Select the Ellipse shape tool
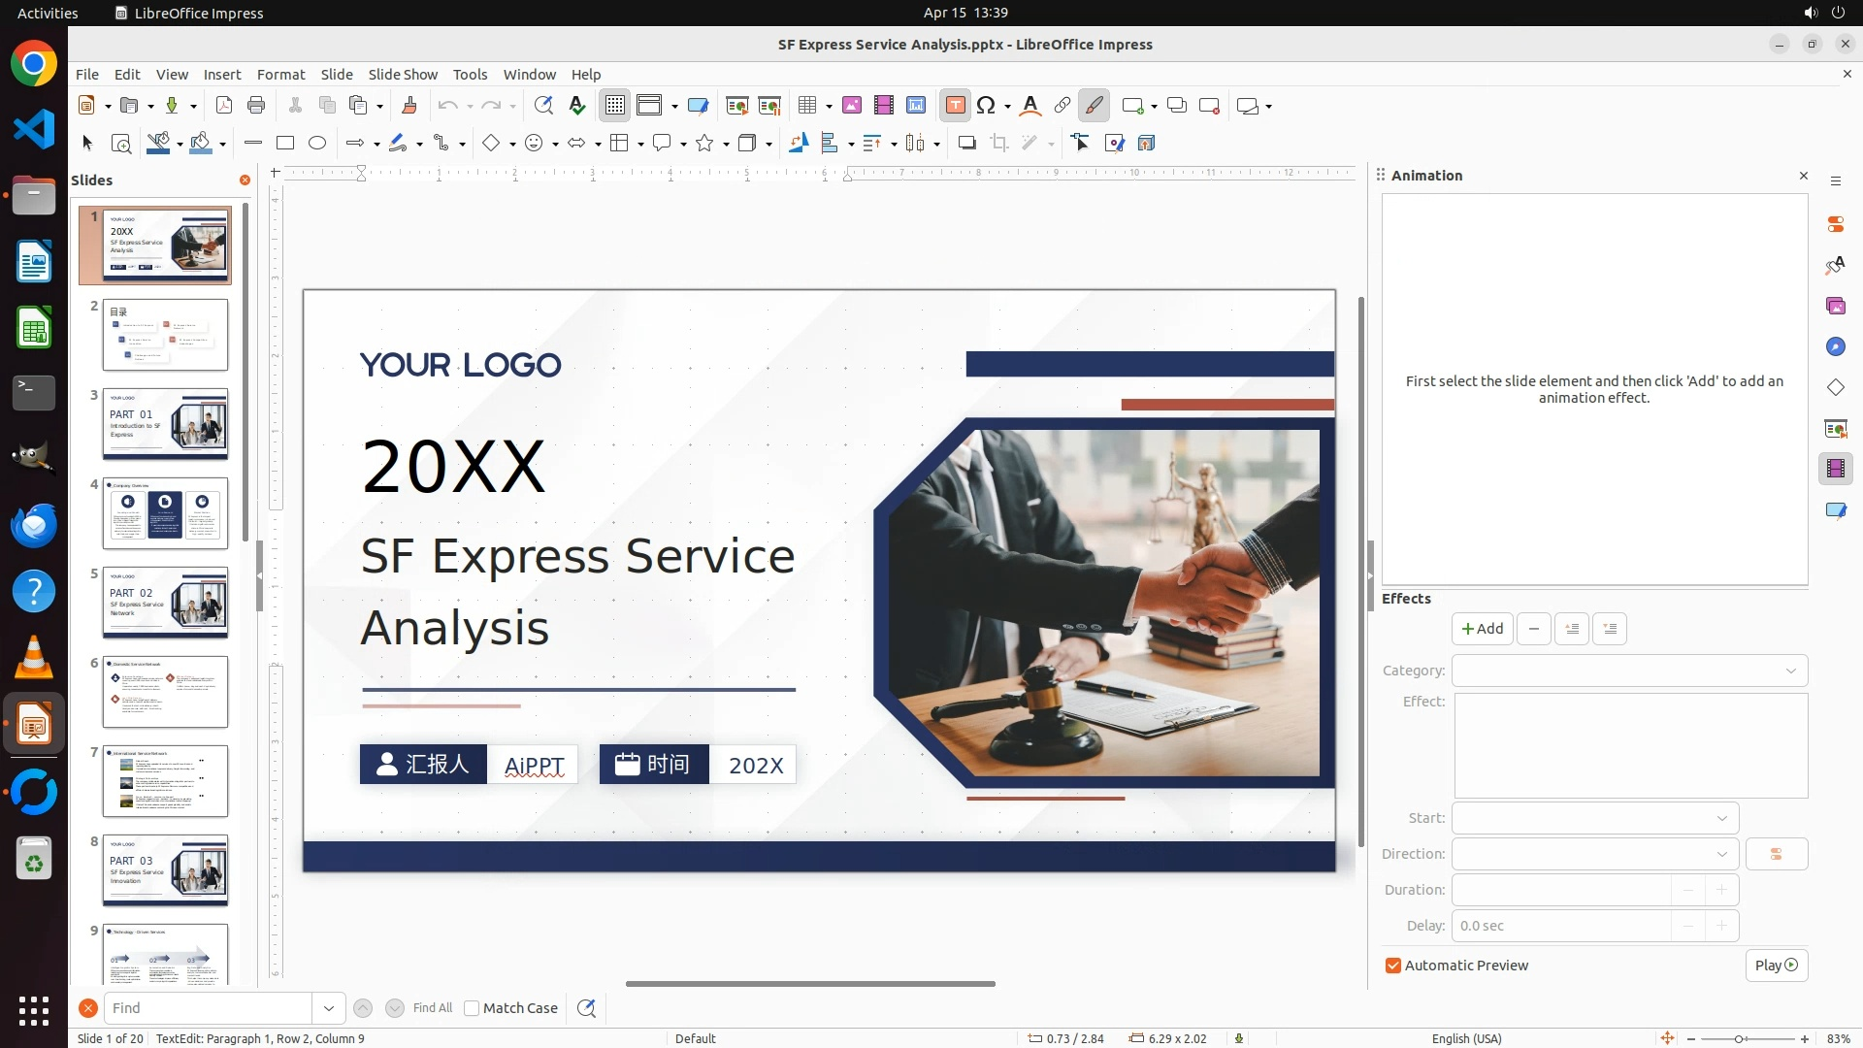Screen dimensions: 1863x1048 (x=317, y=144)
